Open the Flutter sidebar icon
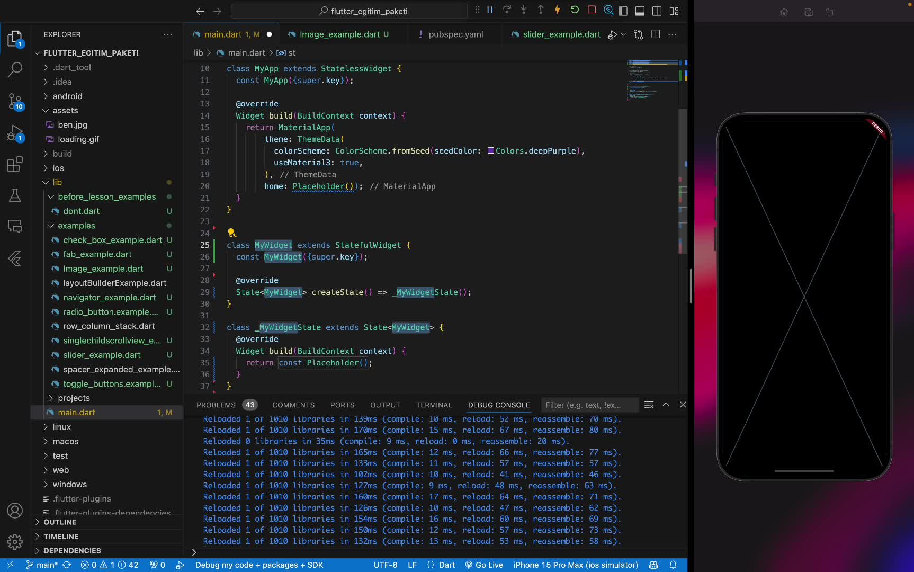914x572 pixels. pyautogui.click(x=15, y=258)
